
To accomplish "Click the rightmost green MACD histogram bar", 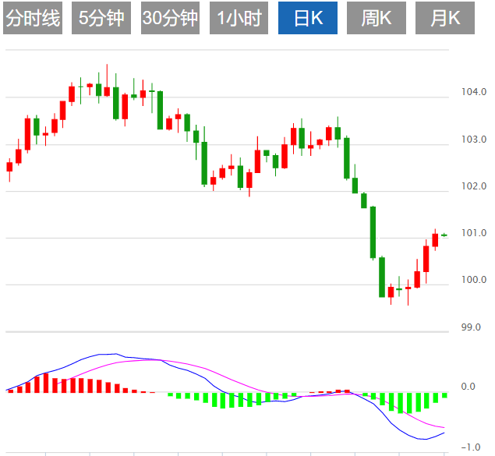I will 444,395.
